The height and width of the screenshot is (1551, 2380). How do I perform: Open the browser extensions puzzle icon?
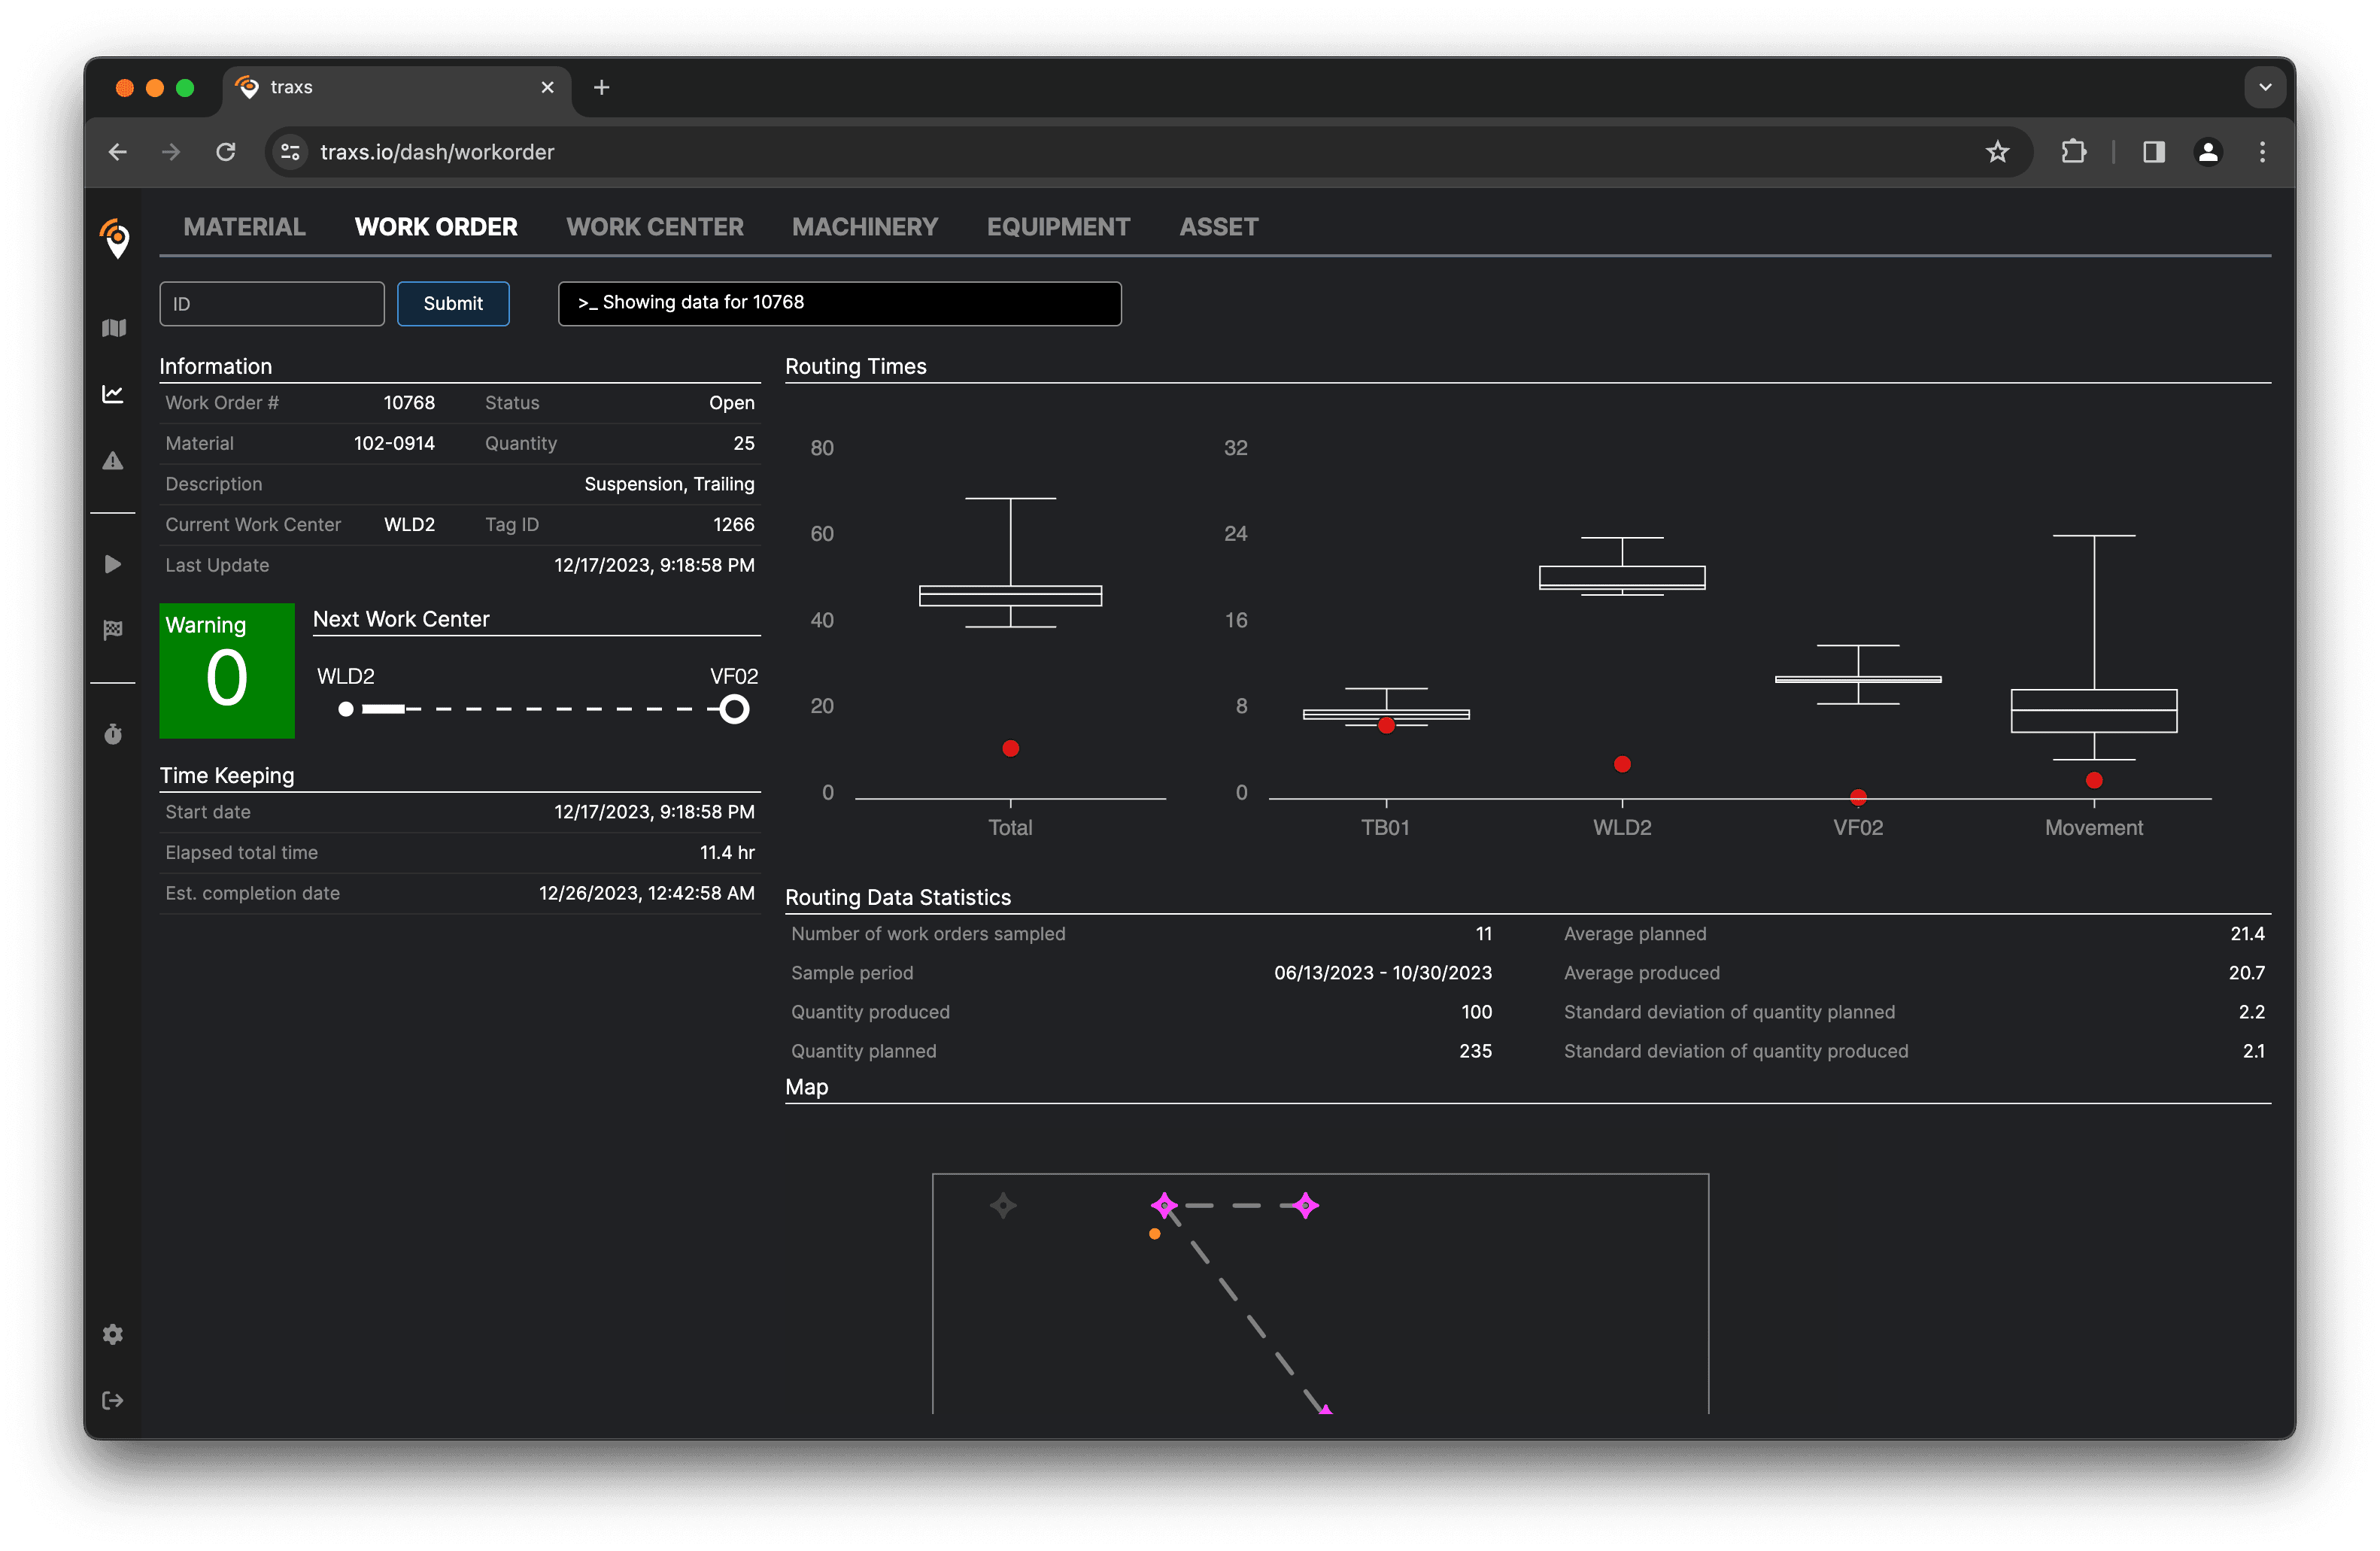click(x=2074, y=152)
